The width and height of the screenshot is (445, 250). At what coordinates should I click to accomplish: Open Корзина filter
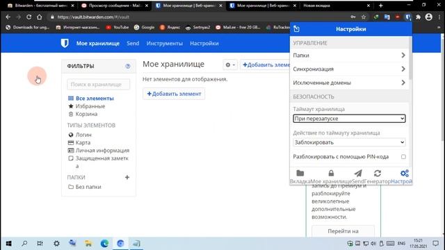coord(83,114)
